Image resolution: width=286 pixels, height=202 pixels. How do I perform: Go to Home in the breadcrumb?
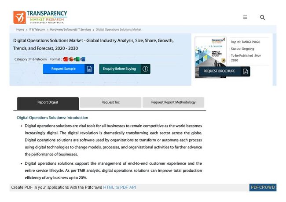20,30
